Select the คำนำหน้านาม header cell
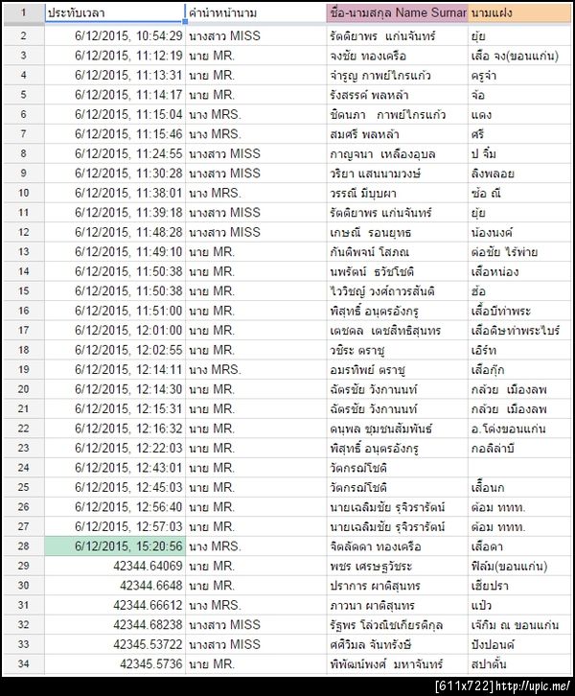 (256, 12)
